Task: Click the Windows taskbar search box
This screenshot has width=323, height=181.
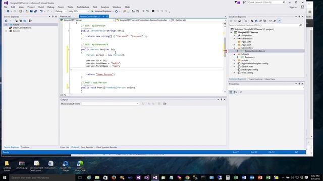Action: tap(42, 177)
